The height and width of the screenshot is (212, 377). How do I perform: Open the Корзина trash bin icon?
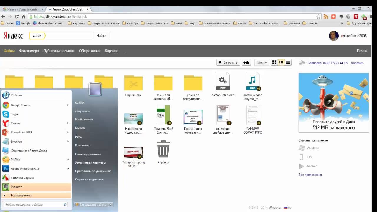[x=163, y=149]
